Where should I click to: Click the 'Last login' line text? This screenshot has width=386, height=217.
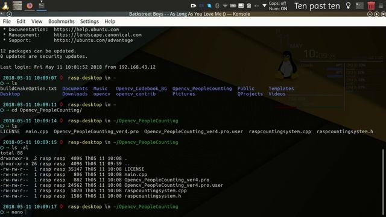pyautogui.click(x=78, y=67)
